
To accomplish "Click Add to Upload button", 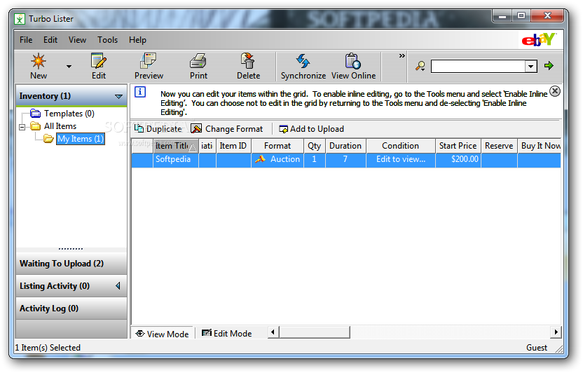I will (x=312, y=129).
